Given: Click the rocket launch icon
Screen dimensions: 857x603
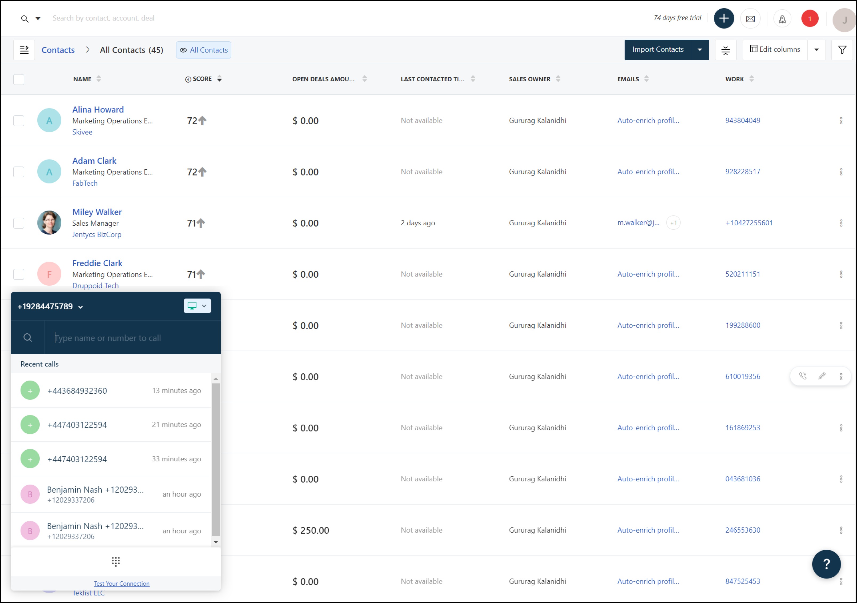Looking at the screenshot, I should pos(782,19).
